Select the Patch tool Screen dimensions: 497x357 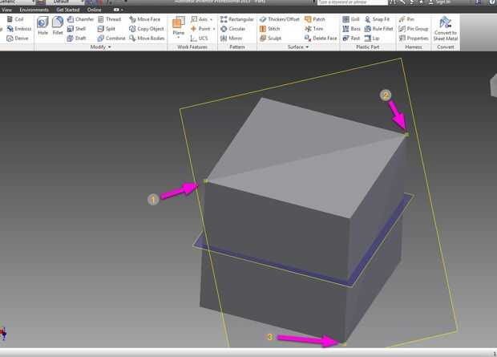315,19
